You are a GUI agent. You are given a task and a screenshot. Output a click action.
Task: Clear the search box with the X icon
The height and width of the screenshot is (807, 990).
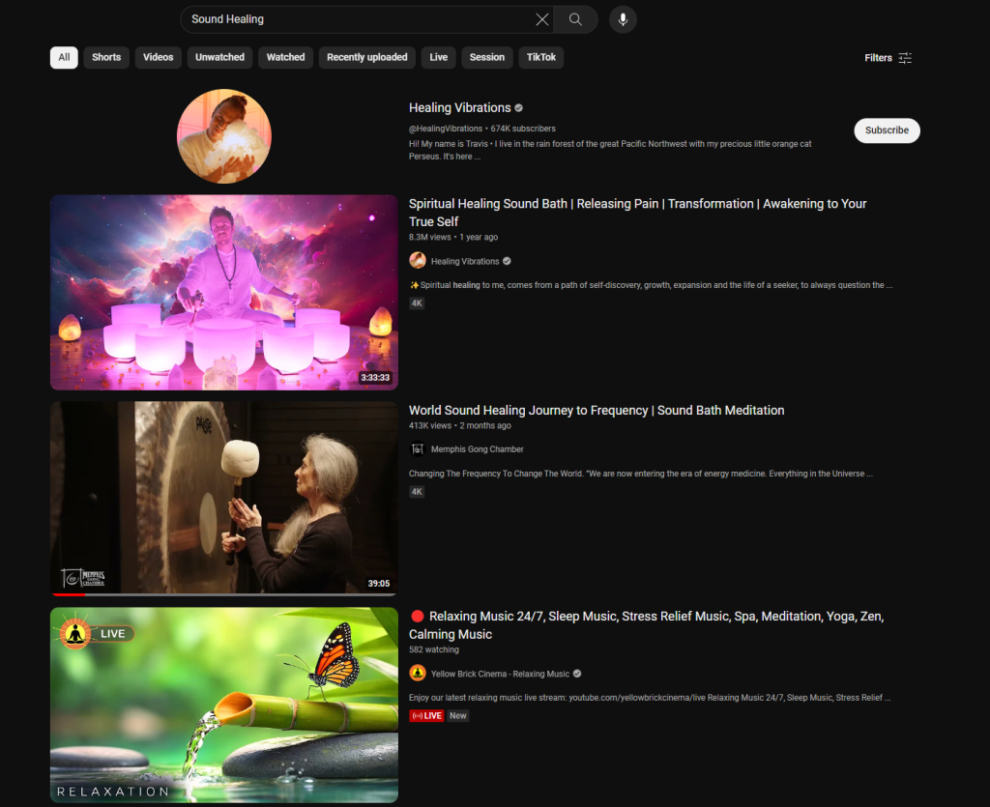tap(542, 19)
